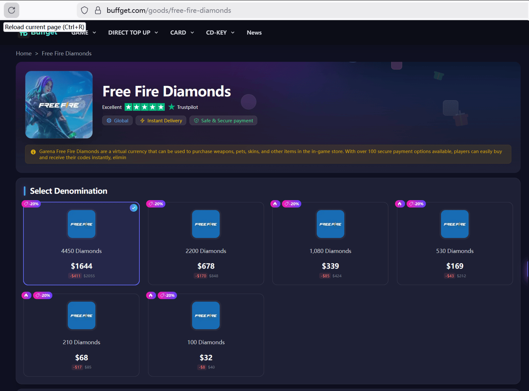Click the browser address bar URL

(169, 10)
